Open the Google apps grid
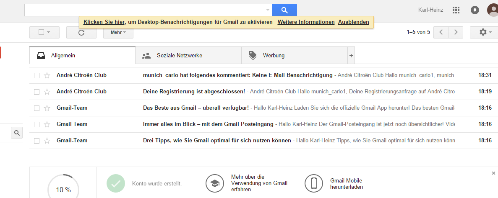 (456, 10)
